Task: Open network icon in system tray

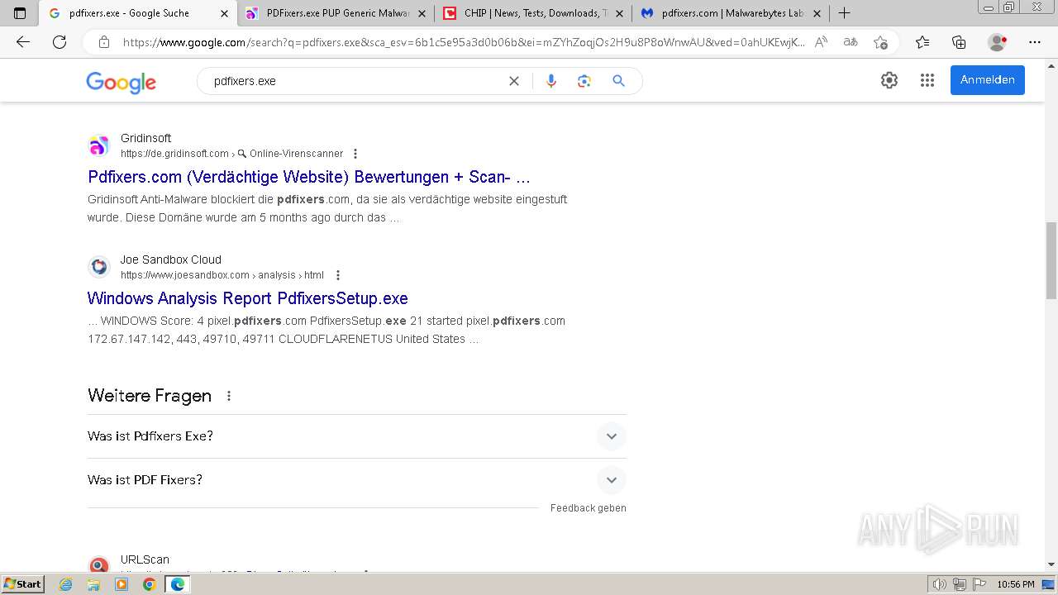Action: coord(960,584)
